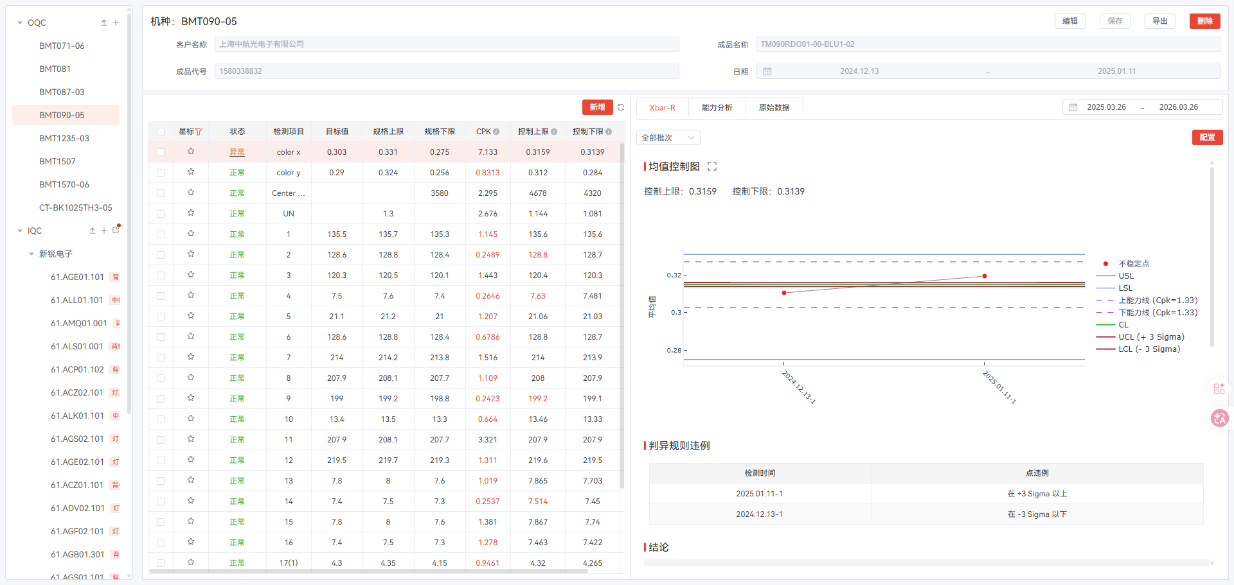Star the color x row
This screenshot has height=585, width=1234.
191,152
